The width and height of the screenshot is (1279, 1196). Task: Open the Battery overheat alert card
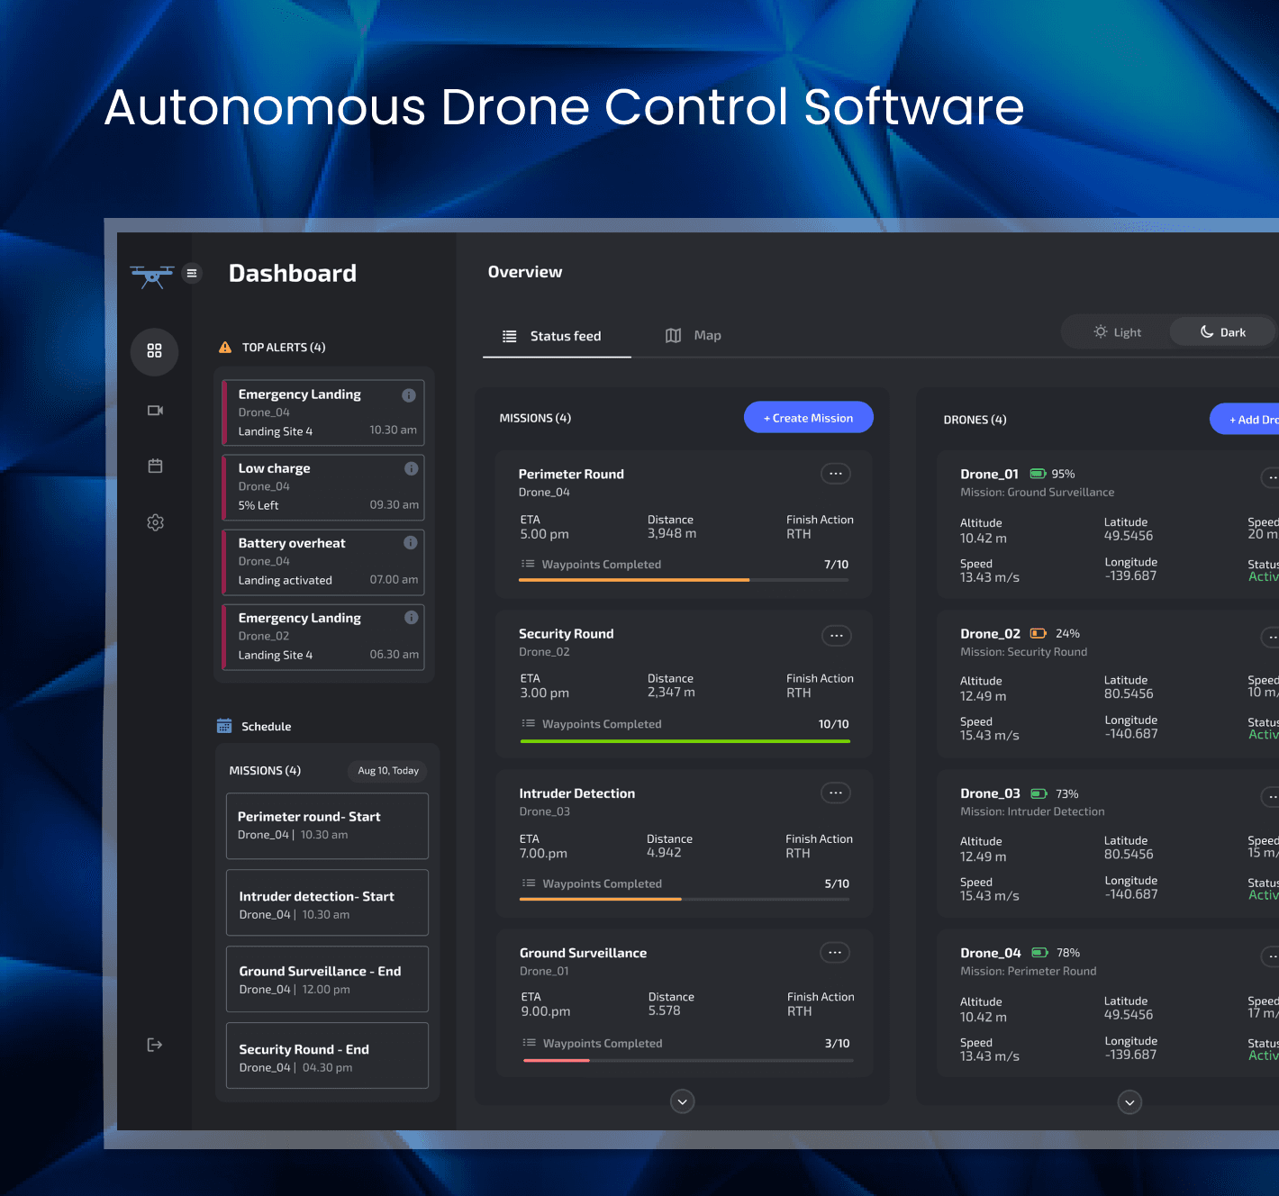click(323, 562)
